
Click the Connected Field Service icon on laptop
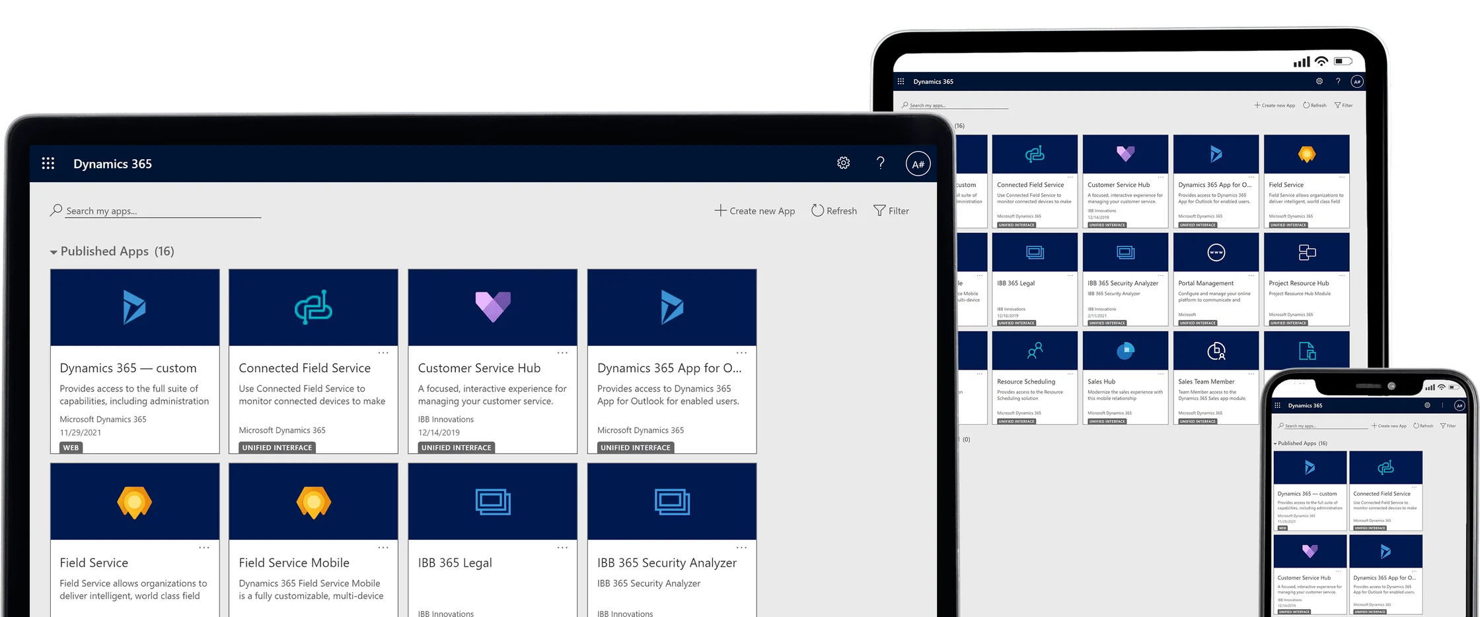[314, 308]
